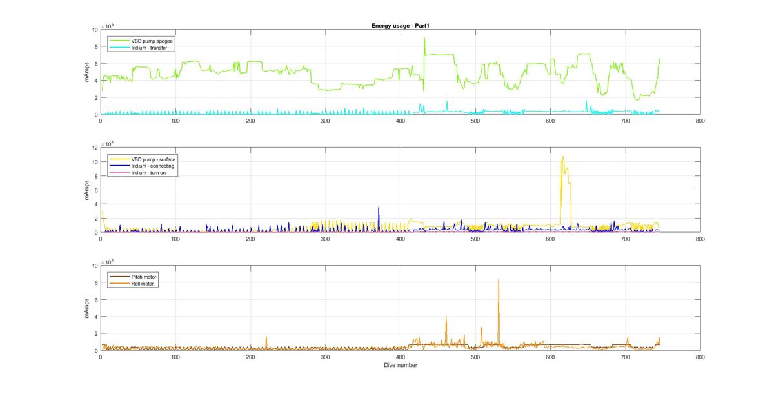Screen dimensions: 774x394
Task: Click the cyan line sample in the top legend
Action: [x=119, y=47]
